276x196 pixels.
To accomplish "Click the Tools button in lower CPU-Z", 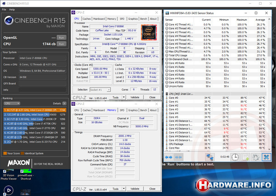I will pyautogui.click(x=115, y=189).
